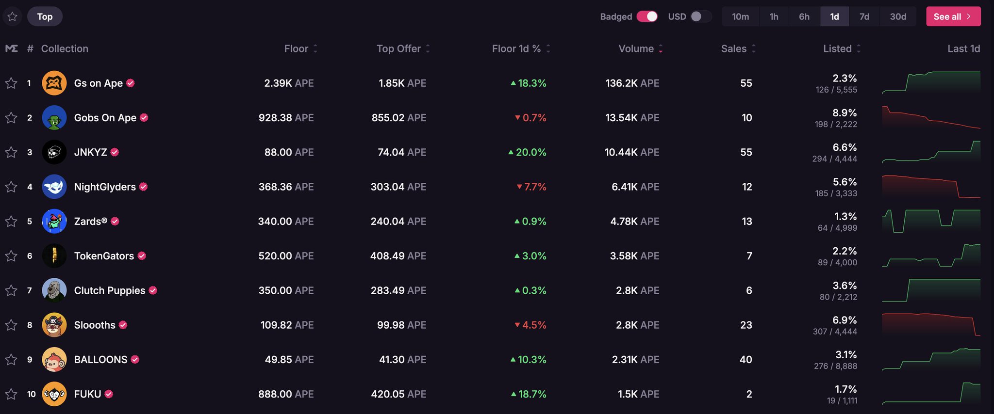Star the Gs on Ape collection
Screen dimensions: 994x414
point(11,83)
